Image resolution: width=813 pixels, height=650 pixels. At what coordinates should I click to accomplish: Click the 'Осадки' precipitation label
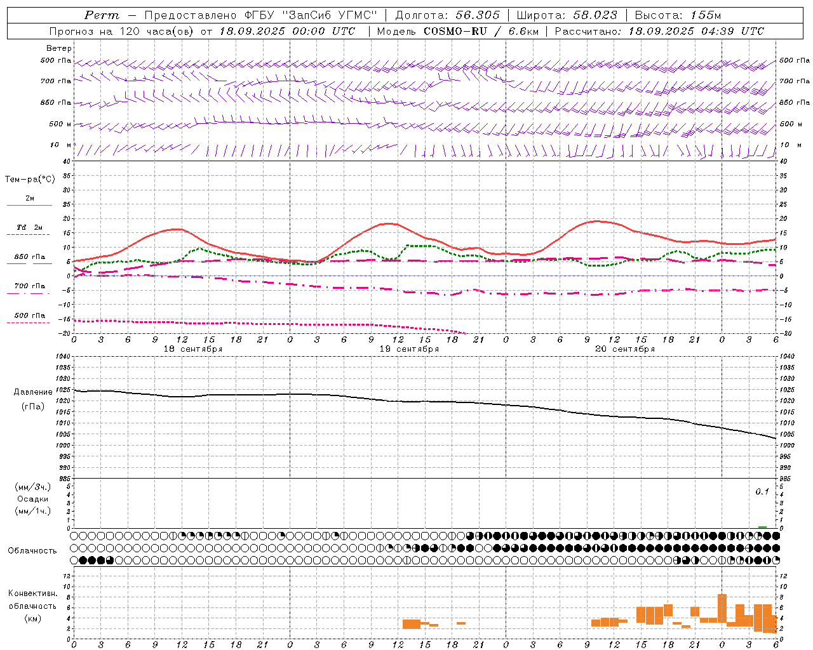click(x=32, y=499)
